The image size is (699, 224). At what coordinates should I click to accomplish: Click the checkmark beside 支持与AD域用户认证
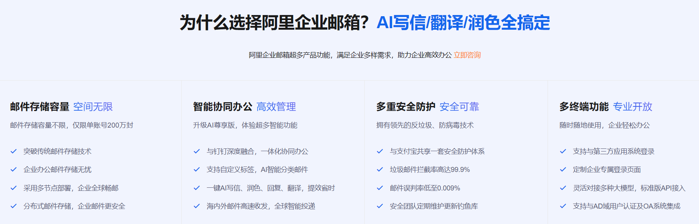tap(563, 206)
